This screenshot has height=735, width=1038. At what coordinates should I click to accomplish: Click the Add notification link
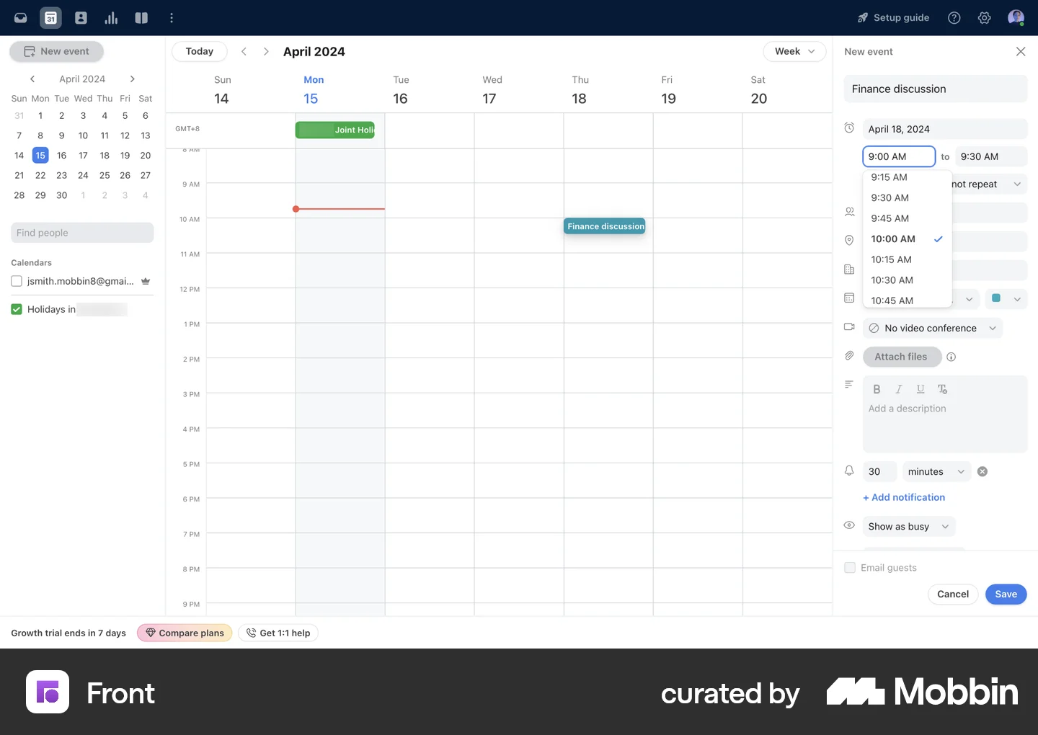903,497
